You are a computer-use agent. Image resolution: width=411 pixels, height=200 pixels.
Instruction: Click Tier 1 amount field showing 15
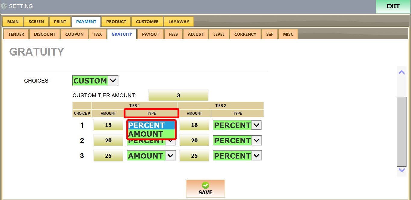108,125
